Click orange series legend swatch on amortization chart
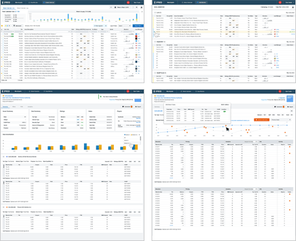The width and height of the screenshot is (296, 241). click(131, 134)
